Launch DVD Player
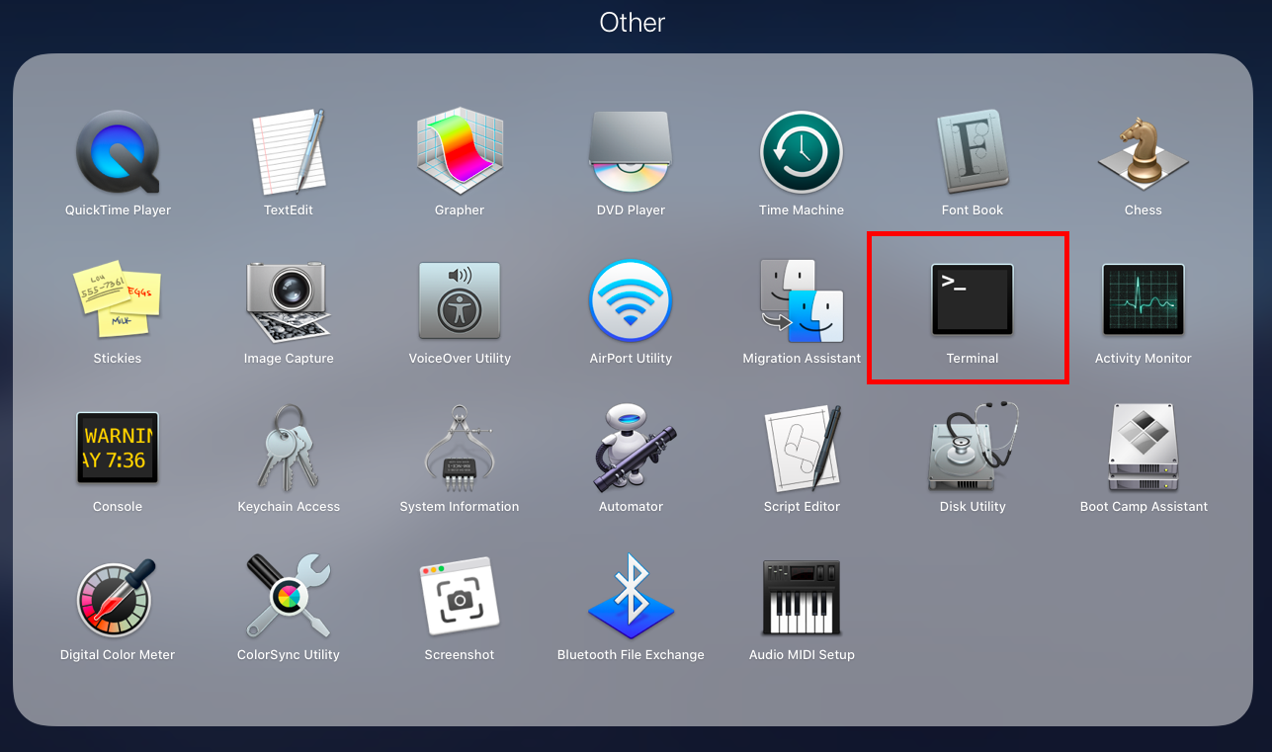Image resolution: width=1272 pixels, height=752 pixels. coord(631,153)
